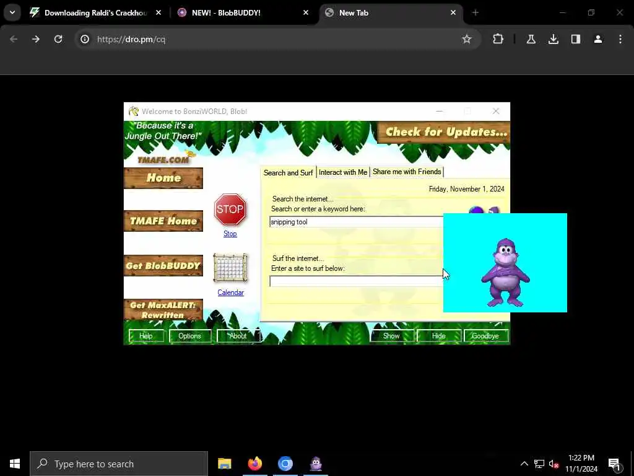This screenshot has height=476, width=634.
Task: Toggle the browser side panel icon
Action: (x=575, y=39)
